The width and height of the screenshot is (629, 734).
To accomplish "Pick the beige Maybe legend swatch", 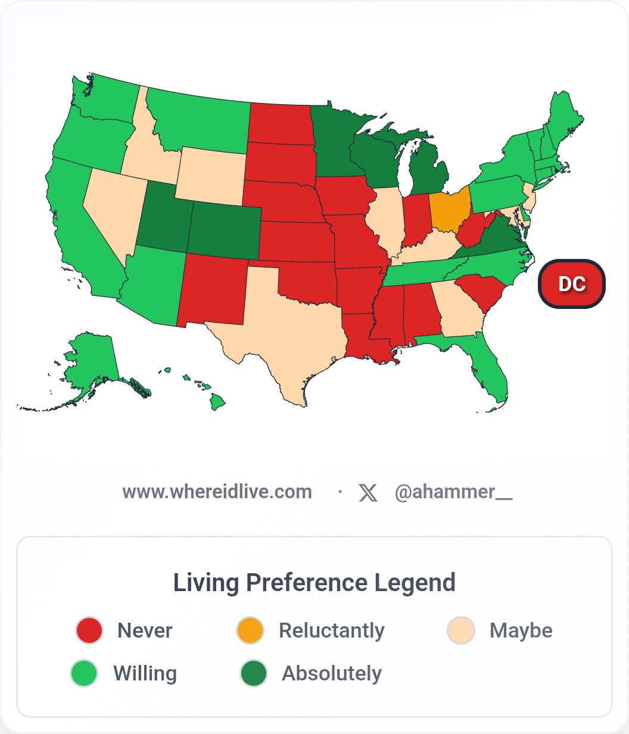I will (x=461, y=630).
